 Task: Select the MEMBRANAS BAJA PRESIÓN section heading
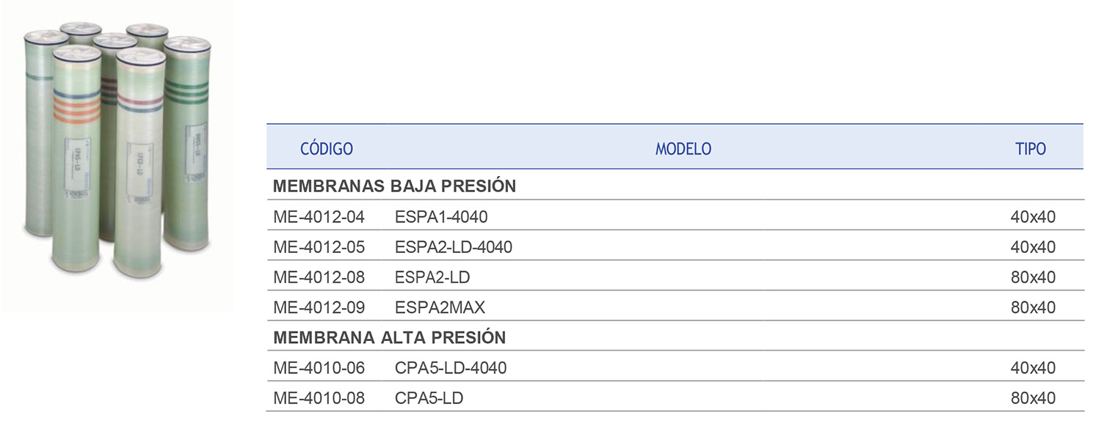click(394, 186)
